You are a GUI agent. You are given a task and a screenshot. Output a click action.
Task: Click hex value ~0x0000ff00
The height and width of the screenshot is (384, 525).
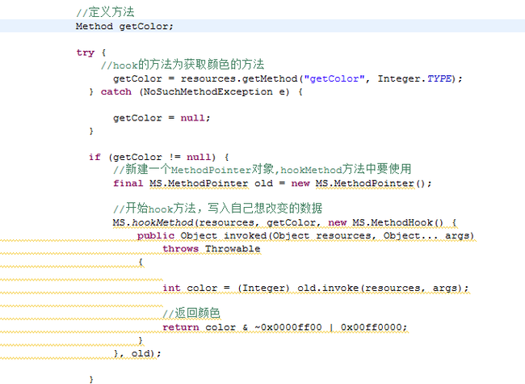pos(288,327)
